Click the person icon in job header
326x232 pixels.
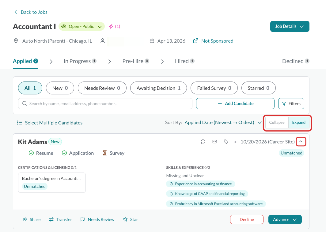pos(103,41)
